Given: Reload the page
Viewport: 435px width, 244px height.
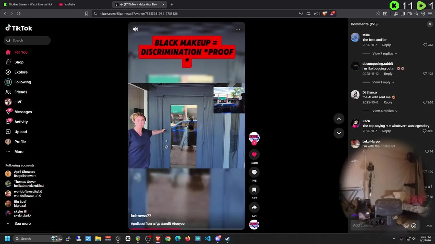Looking at the screenshot, I should point(18,14).
